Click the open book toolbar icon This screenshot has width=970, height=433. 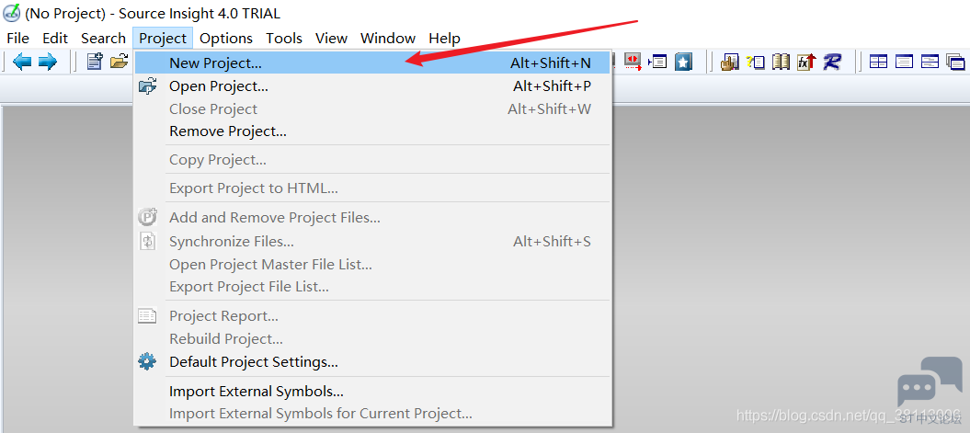pos(781,62)
